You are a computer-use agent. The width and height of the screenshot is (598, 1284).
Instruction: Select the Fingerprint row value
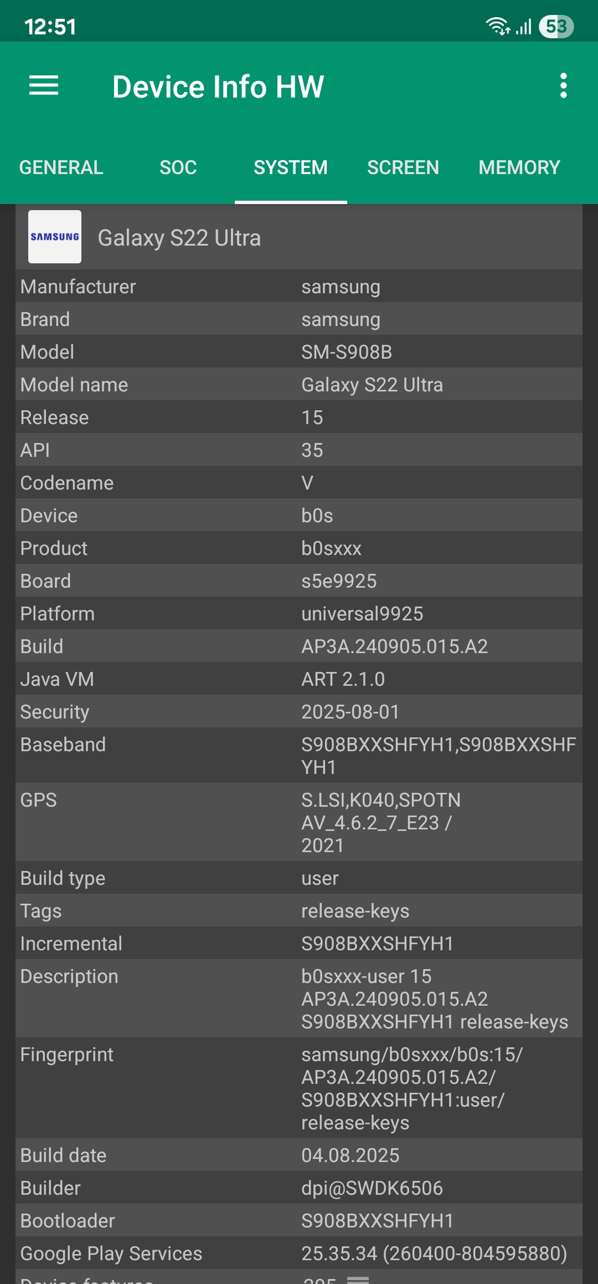click(x=412, y=1088)
